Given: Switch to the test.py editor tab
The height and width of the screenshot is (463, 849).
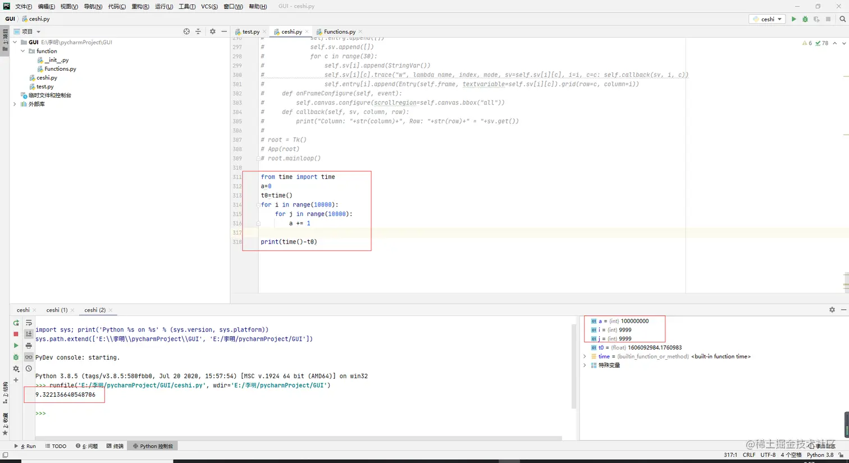Looking at the screenshot, I should pos(251,32).
